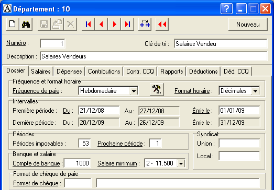Click the wide Format de chèque description field
Viewport: 274px width, 190px height.
[x=178, y=183]
